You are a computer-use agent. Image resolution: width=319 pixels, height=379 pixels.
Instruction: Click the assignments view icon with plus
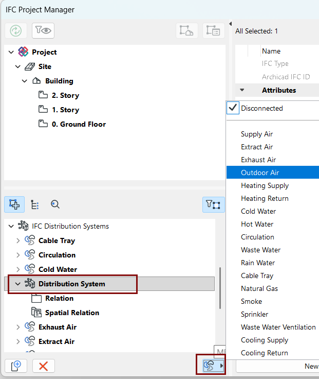tap(14, 204)
